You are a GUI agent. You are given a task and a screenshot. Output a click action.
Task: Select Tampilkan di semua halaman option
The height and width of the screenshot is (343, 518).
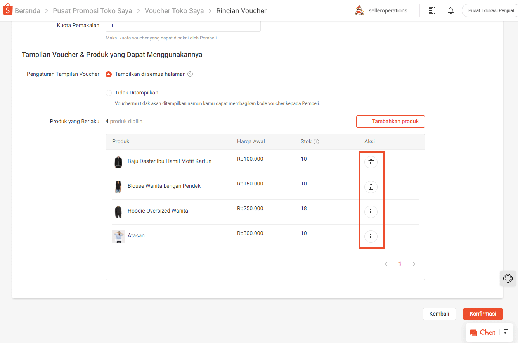tap(109, 74)
